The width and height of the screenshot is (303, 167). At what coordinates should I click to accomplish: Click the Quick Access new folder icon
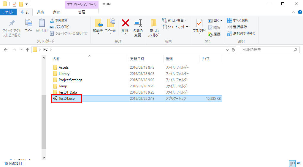pyautogui.click(x=21, y=4)
